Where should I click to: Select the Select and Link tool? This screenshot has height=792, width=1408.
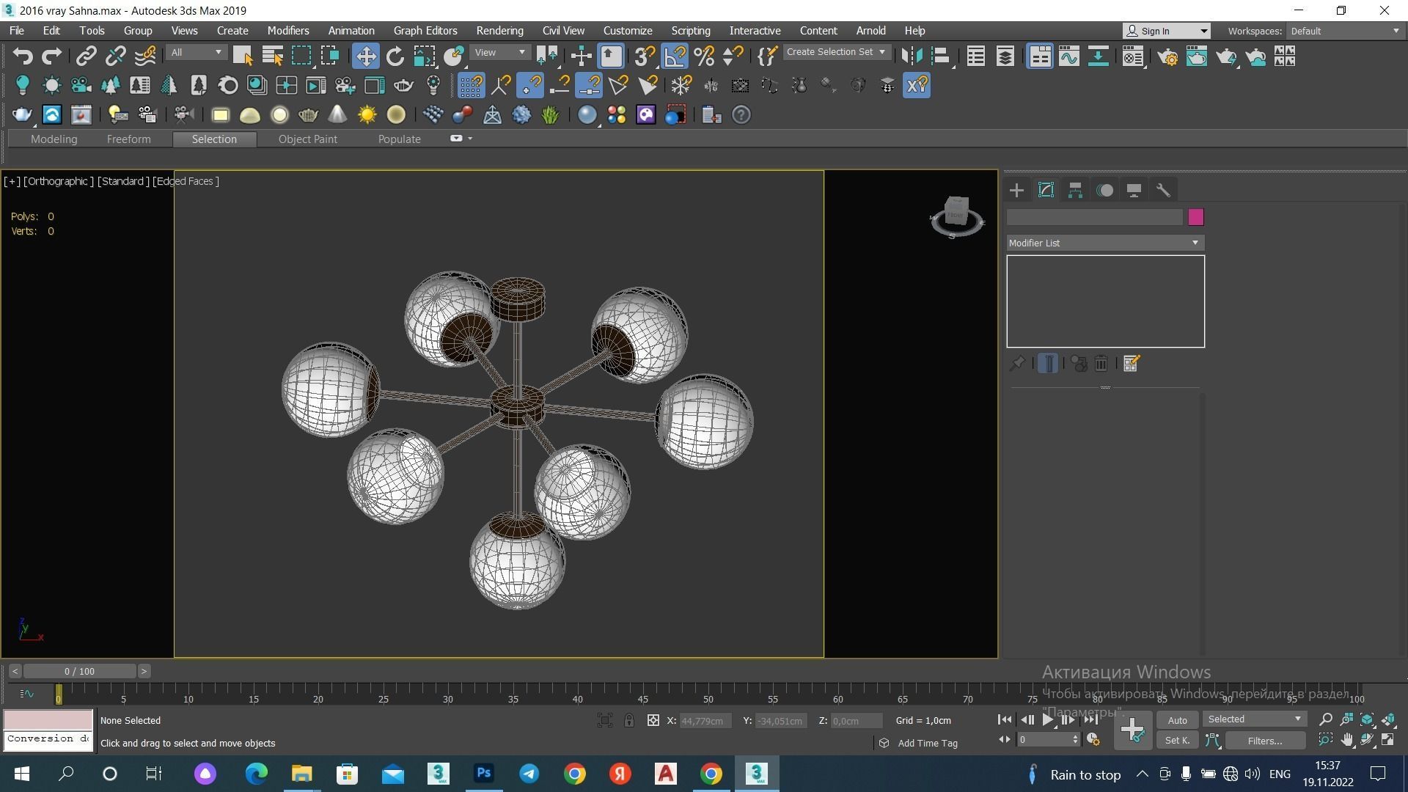coord(87,56)
